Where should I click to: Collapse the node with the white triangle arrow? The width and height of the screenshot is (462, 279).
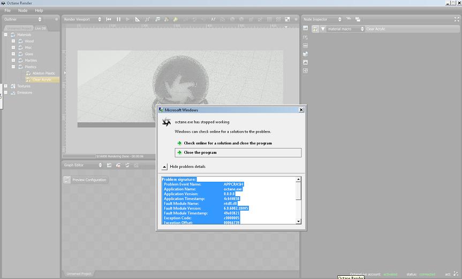[x=323, y=29]
